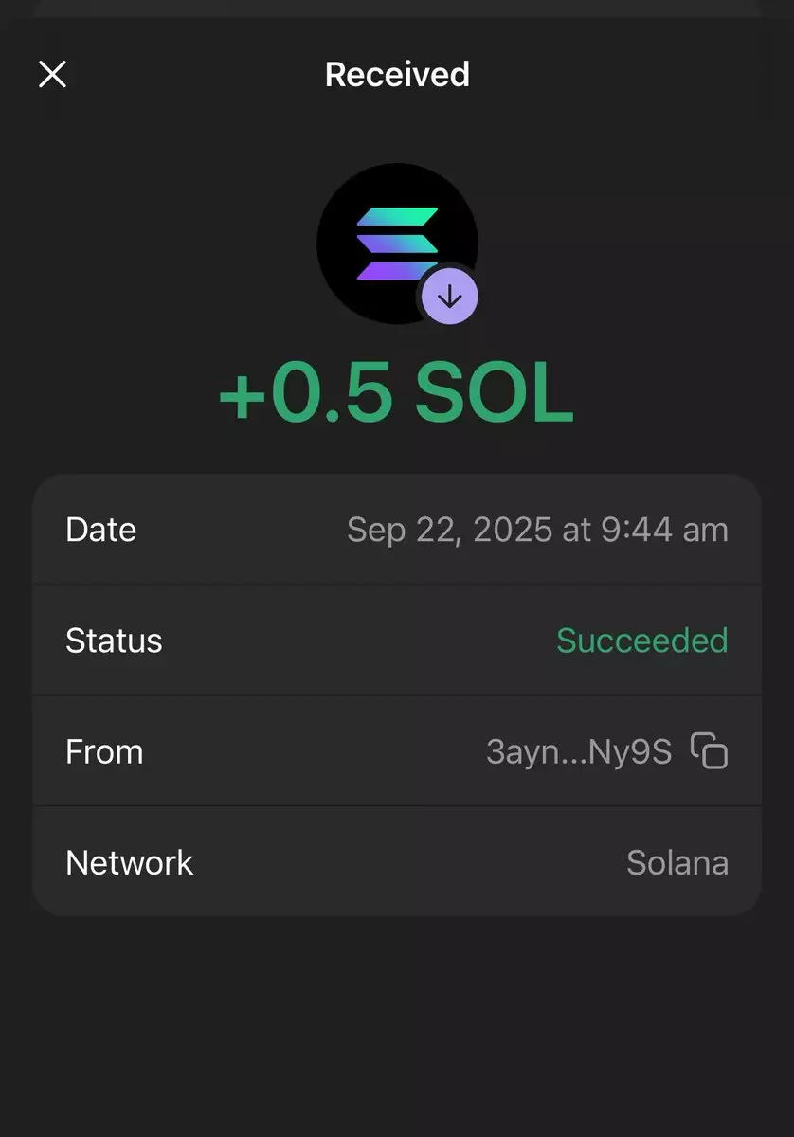Select the Status row label
The image size is (794, 1137).
114,641
